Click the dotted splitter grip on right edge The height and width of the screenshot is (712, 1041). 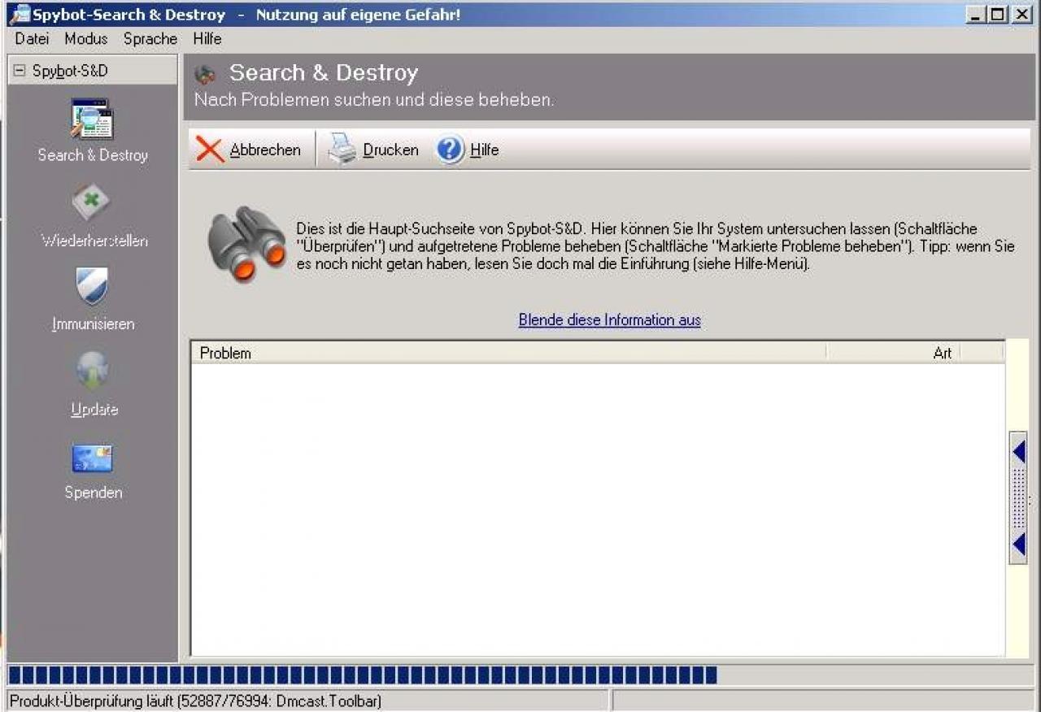[1018, 498]
